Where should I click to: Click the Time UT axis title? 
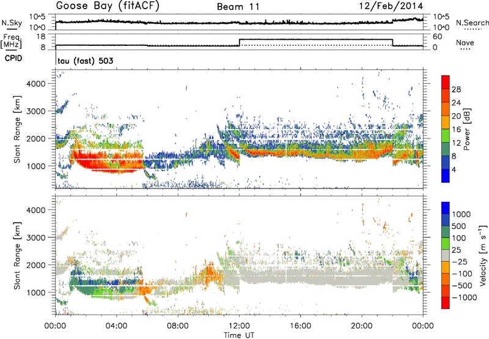click(239, 335)
